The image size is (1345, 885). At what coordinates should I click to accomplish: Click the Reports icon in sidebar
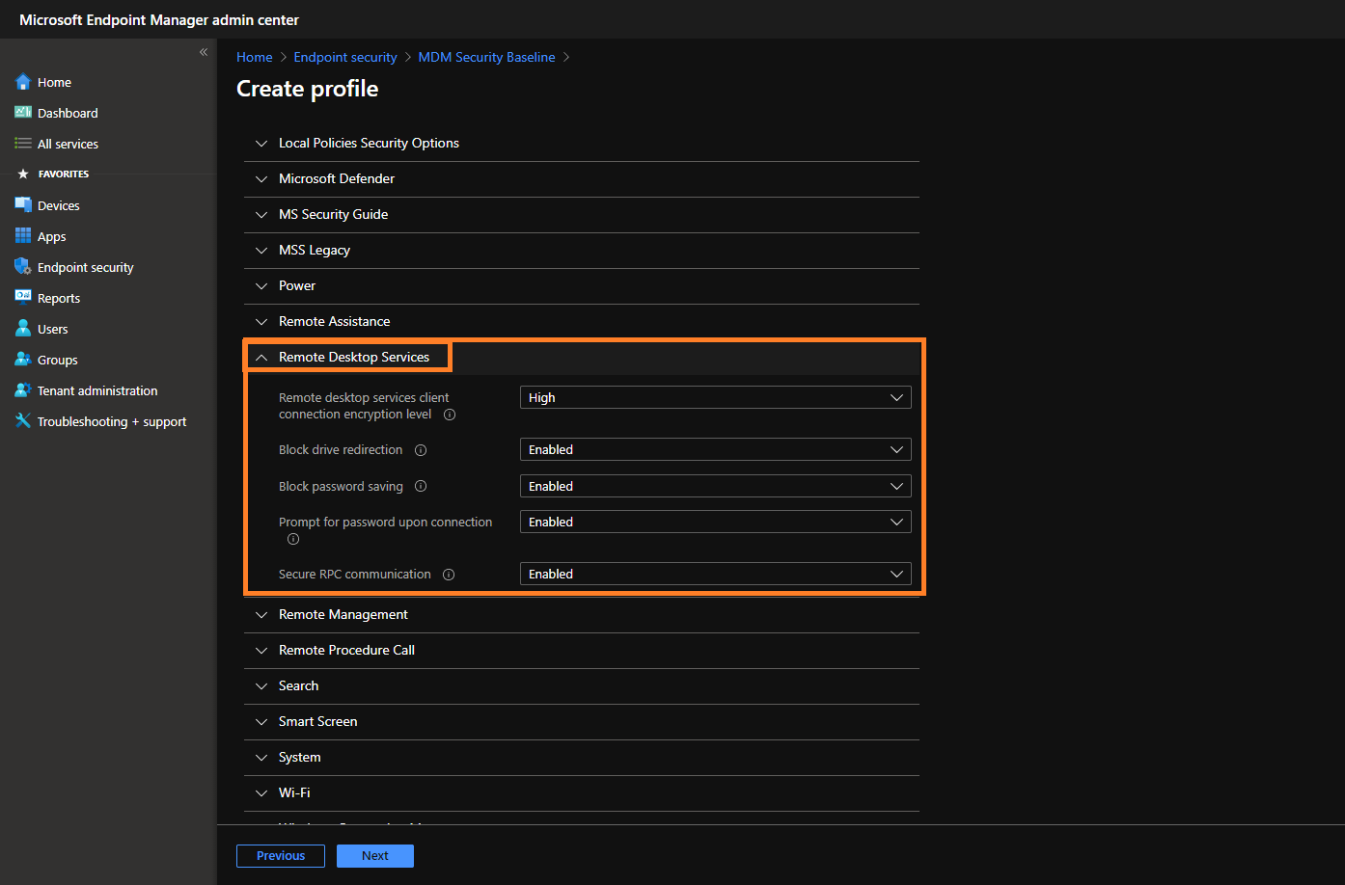pyautogui.click(x=23, y=298)
